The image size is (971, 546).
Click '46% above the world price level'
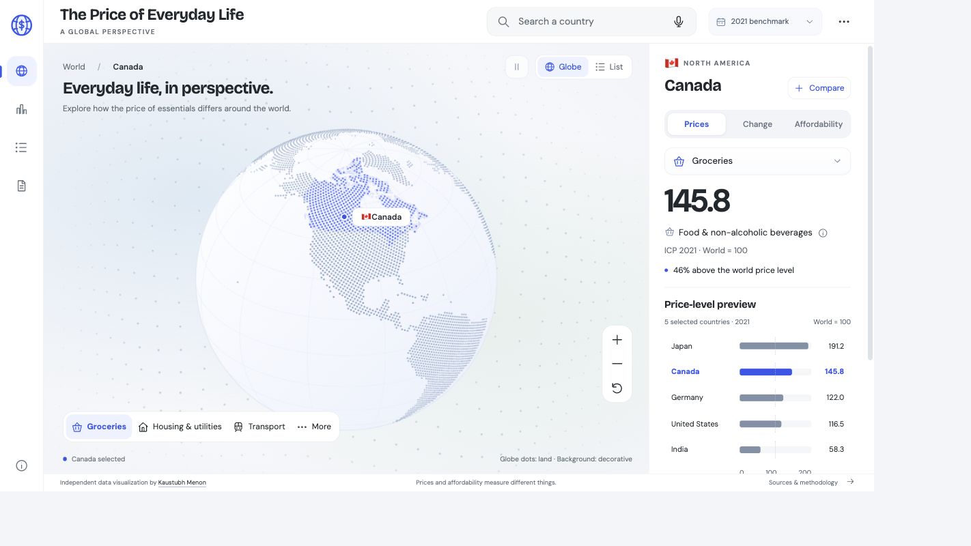click(x=733, y=270)
